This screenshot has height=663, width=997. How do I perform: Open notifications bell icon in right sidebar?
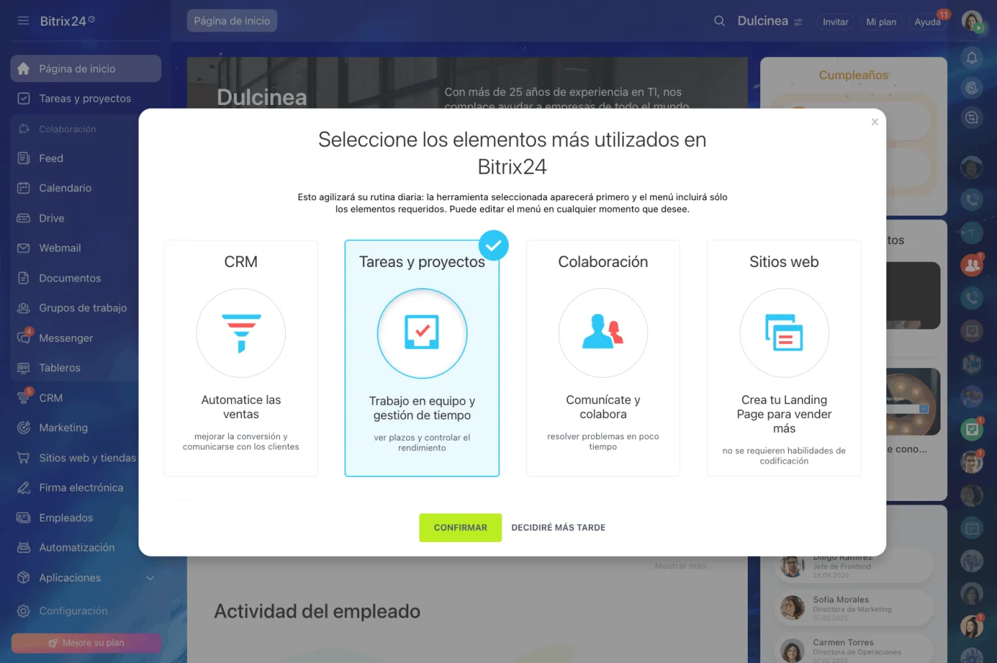971,57
